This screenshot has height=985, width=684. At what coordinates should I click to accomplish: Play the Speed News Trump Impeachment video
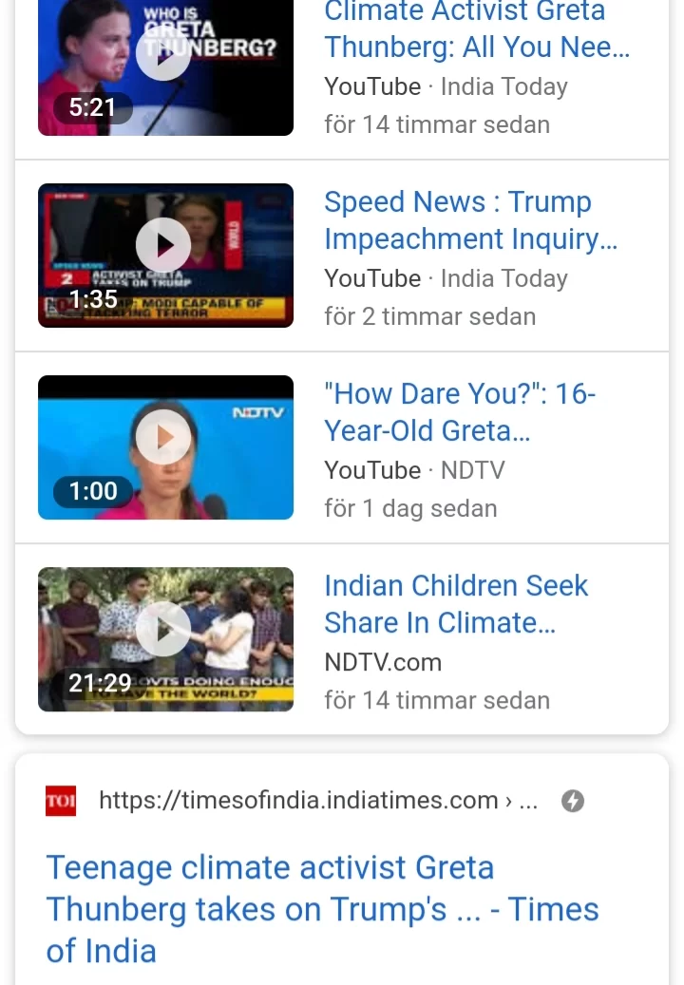[163, 245]
